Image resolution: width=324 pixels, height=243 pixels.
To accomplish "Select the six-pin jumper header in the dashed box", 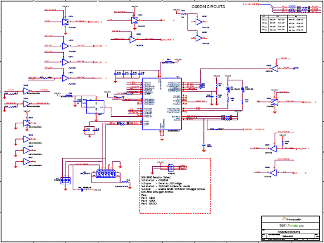I will click(170, 168).
